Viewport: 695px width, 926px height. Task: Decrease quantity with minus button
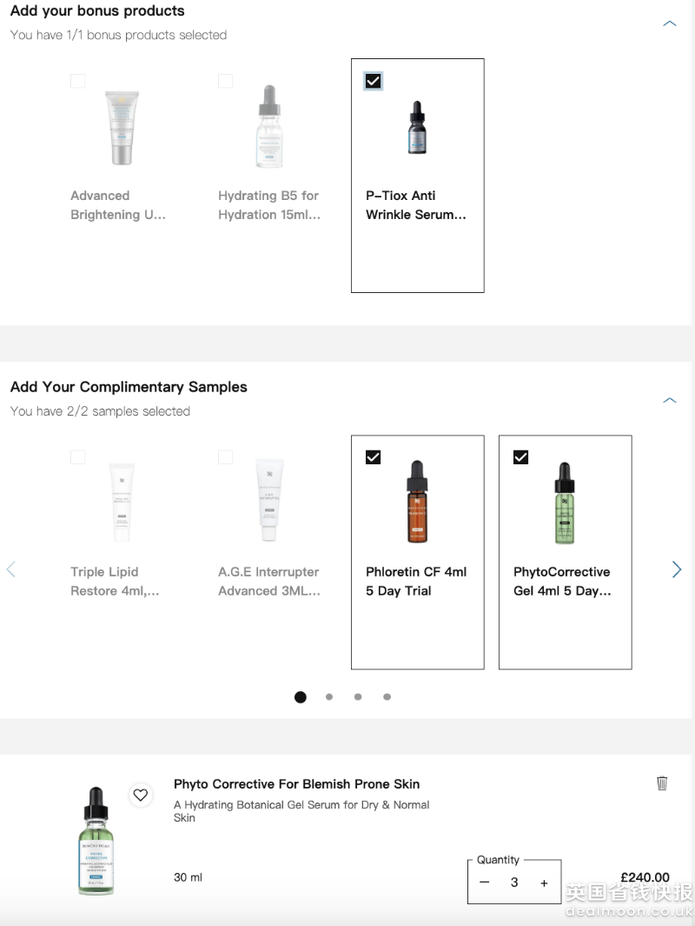click(485, 883)
